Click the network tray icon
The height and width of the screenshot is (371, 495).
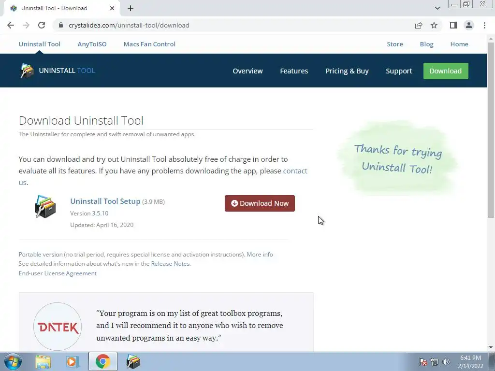435,362
